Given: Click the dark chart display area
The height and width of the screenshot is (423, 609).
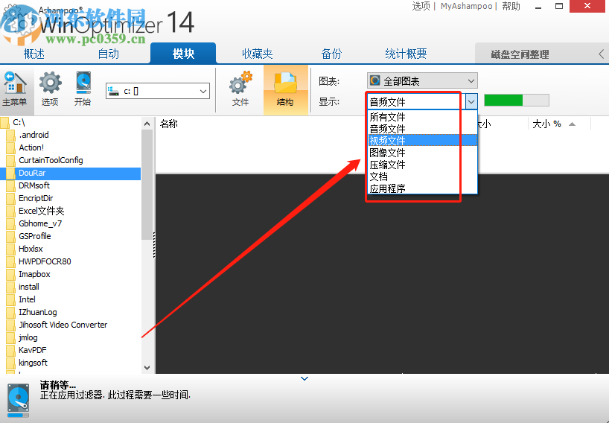Looking at the screenshot, I should [382, 274].
